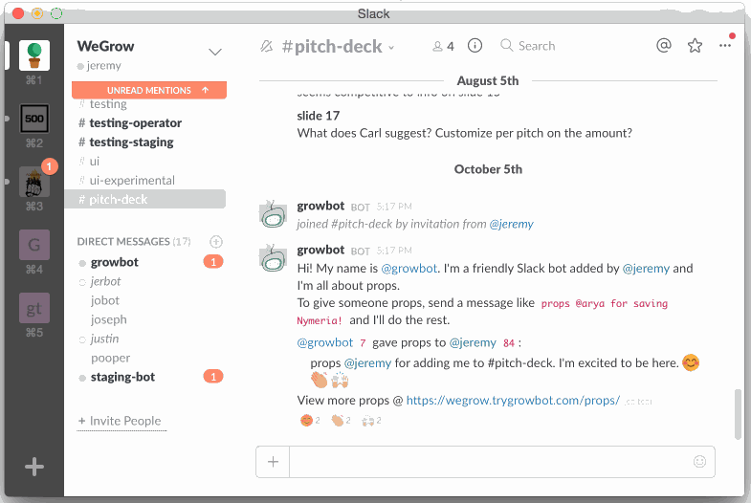Image resolution: width=751 pixels, height=503 pixels.
Task: Click the member count icon
Action: click(x=443, y=46)
